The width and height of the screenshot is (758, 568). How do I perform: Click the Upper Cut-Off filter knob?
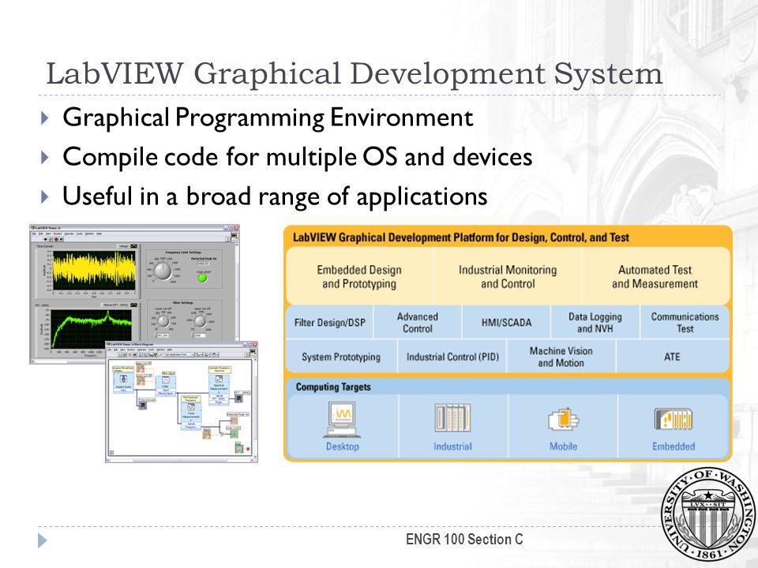tap(200, 321)
